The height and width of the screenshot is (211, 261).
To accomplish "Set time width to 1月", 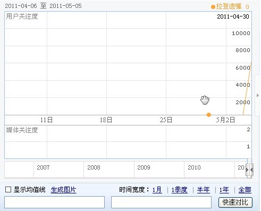I will click(x=157, y=190).
